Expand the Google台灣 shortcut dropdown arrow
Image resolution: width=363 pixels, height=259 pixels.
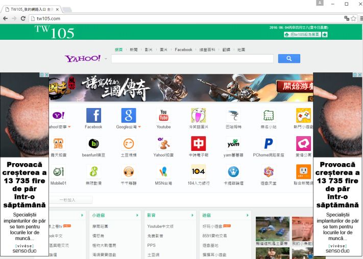point(139,127)
